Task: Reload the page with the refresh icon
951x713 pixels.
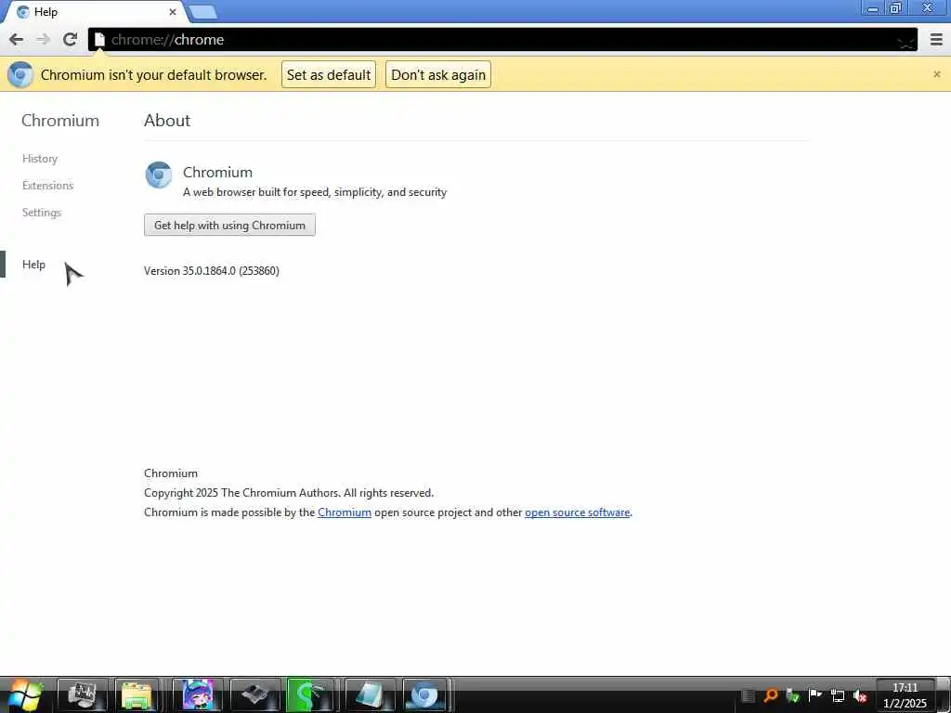Action: point(70,40)
